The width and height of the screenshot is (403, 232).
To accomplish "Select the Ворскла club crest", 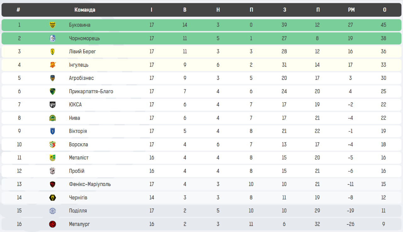I will pyautogui.click(x=53, y=144).
